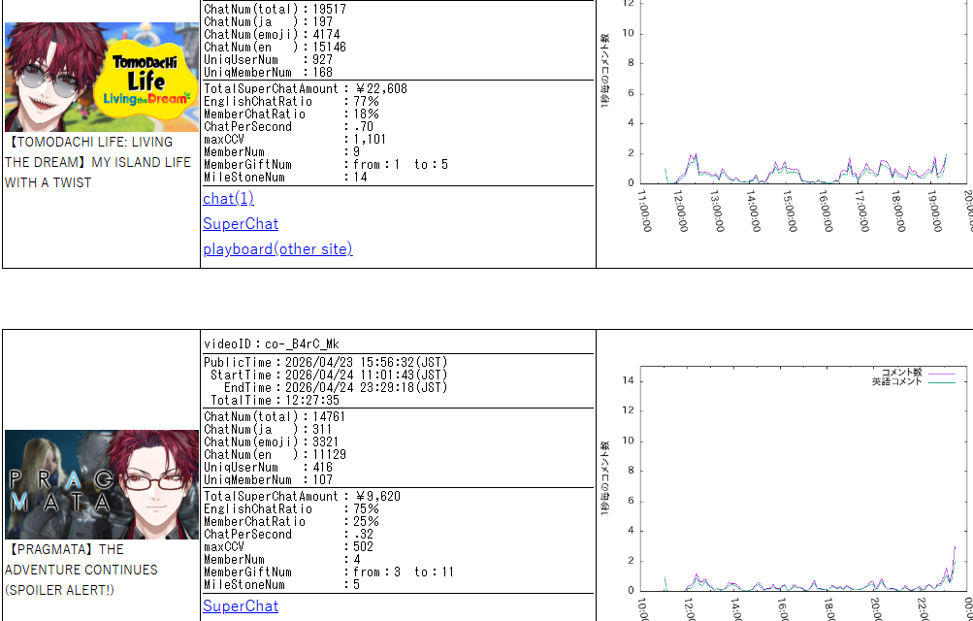Click EnglishChatRatio value 77%
The height and width of the screenshot is (621, 973).
[366, 102]
